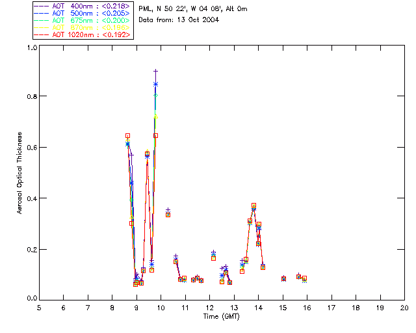Click the 'Aerosol Optical Thickness' axis label
416x333 pixels.
(19, 173)
